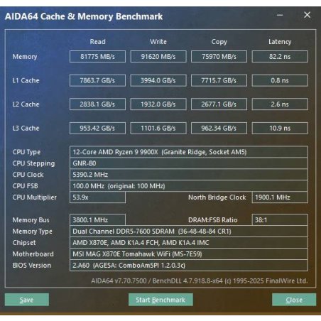Screen dimensions: 321x321
Task: Click the Write column header
Action: [158, 42]
